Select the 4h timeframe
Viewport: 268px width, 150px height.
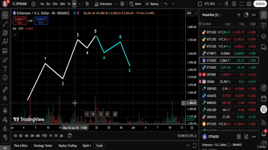tap(74, 4)
